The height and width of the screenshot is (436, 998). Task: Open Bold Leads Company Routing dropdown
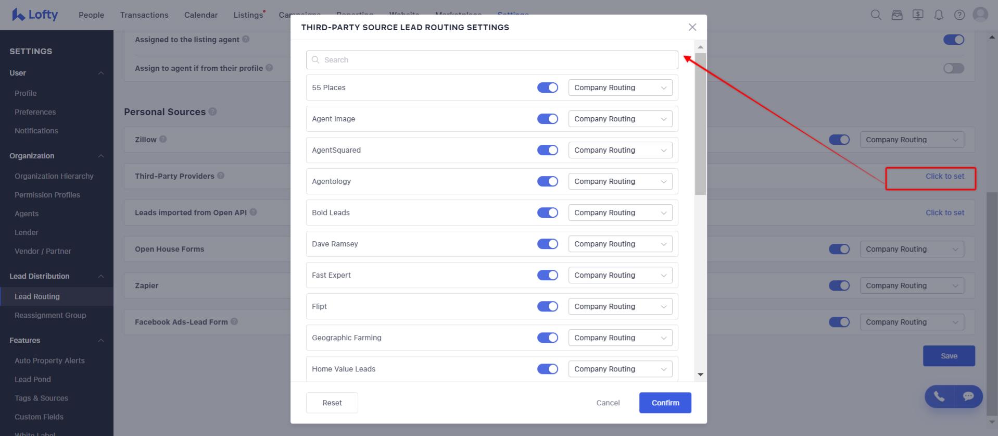point(621,213)
